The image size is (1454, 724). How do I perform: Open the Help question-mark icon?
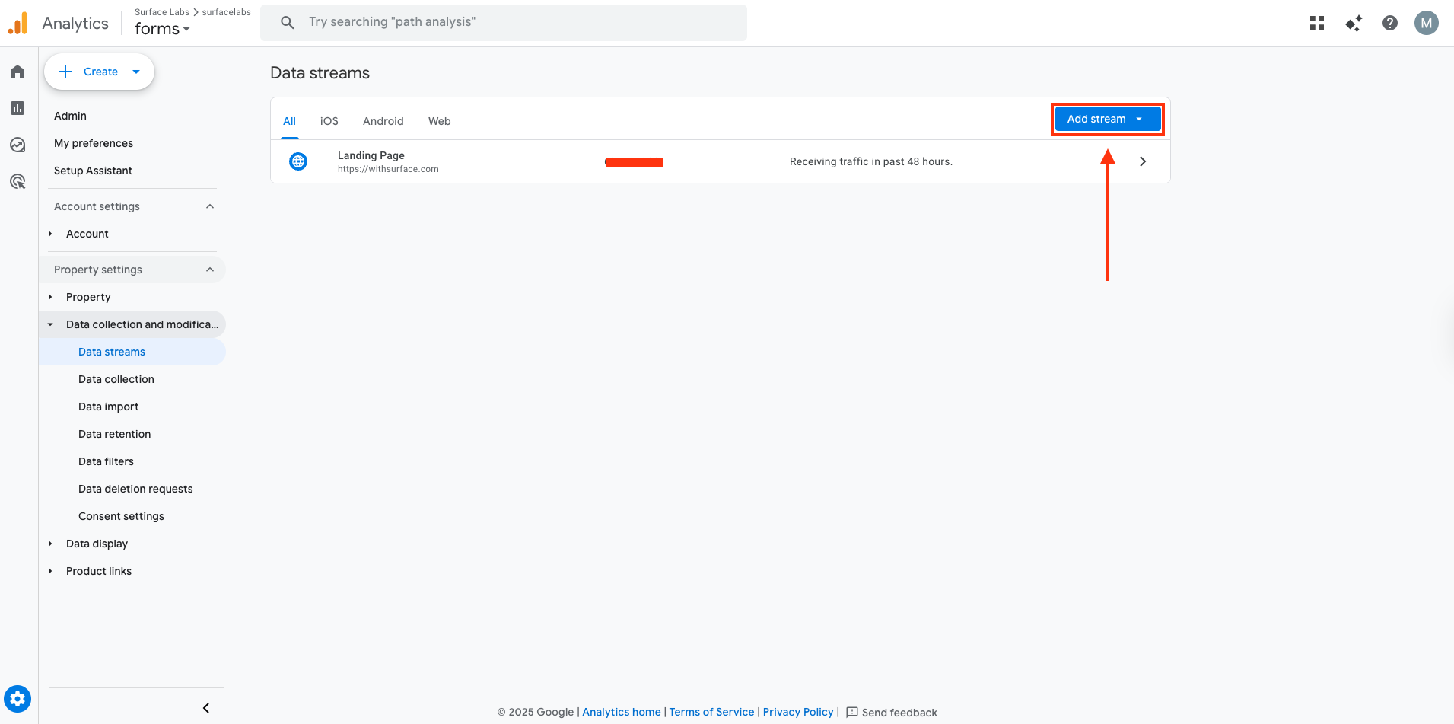coord(1390,23)
